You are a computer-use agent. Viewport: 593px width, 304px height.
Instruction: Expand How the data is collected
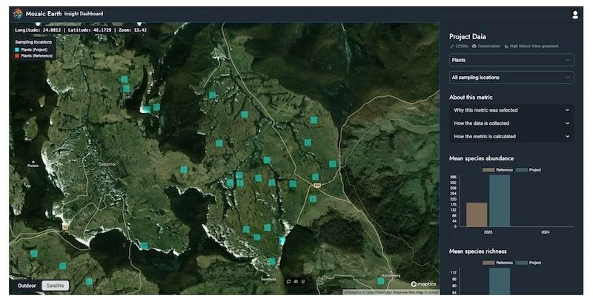511,124
